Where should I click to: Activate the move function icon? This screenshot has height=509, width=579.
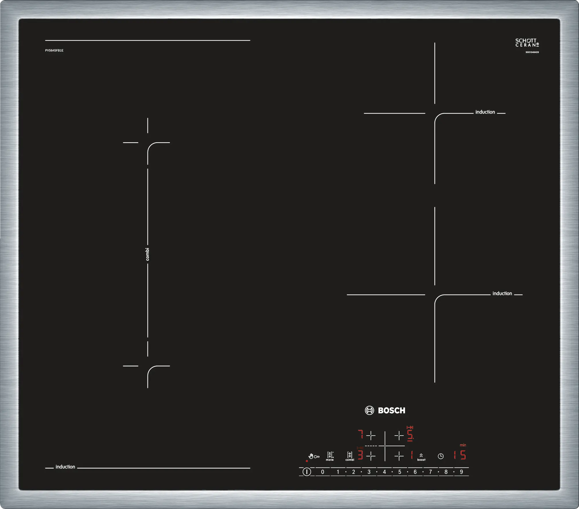click(330, 456)
